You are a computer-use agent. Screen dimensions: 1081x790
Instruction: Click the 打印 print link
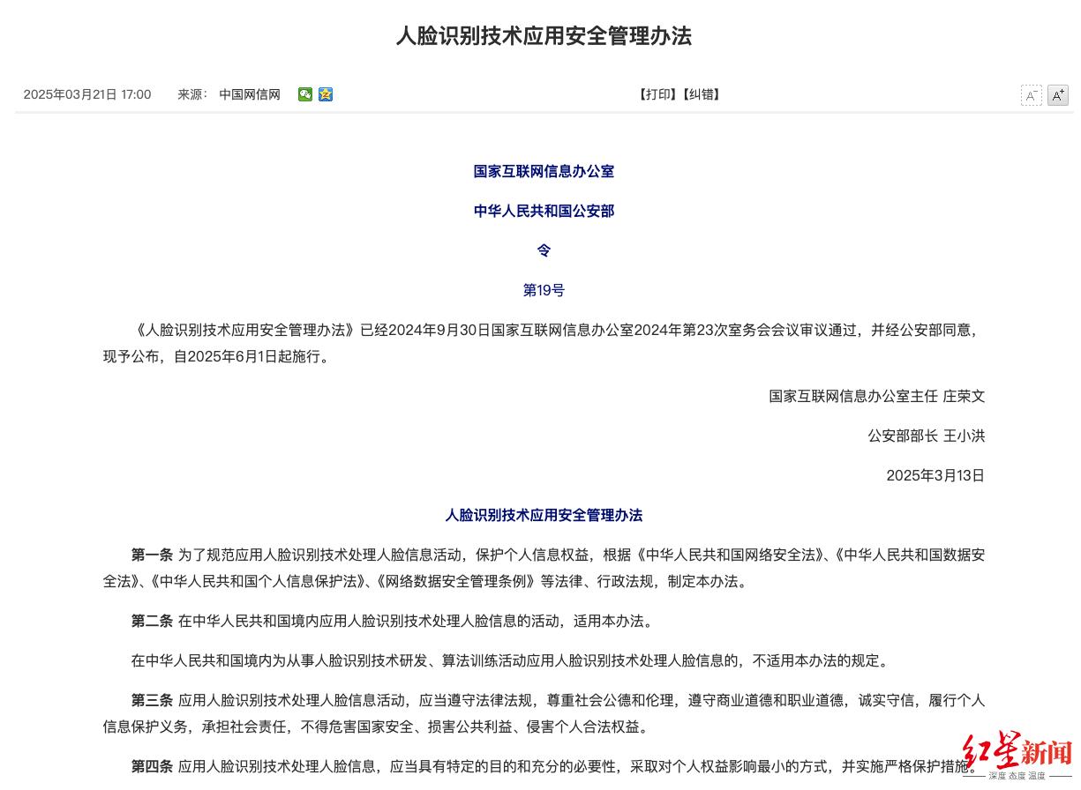point(657,94)
